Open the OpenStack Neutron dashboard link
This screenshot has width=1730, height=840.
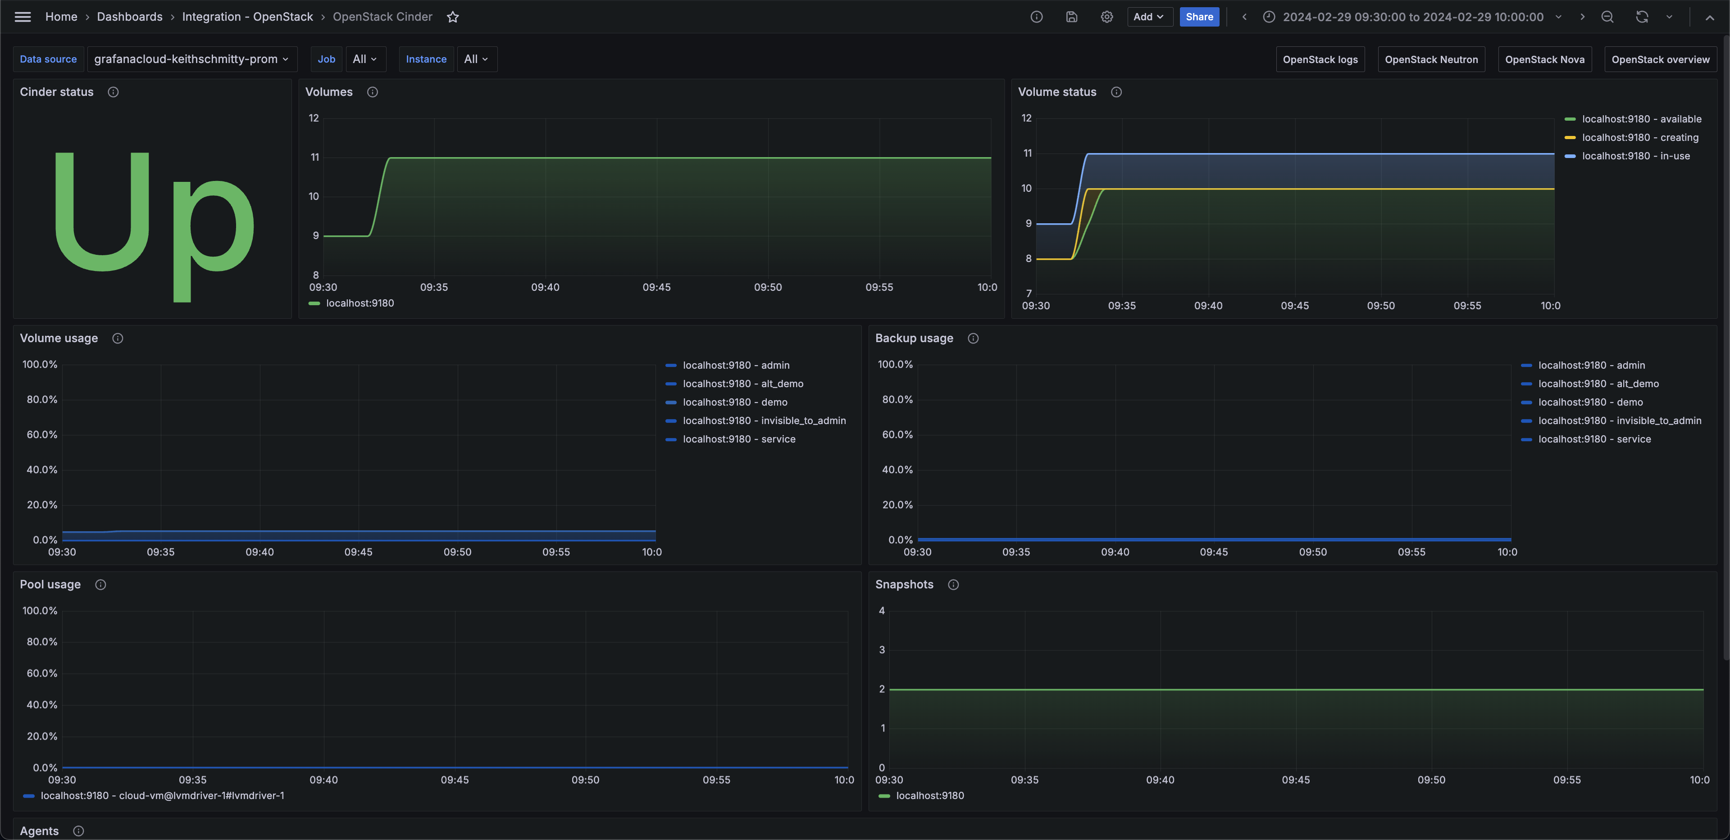pyautogui.click(x=1430, y=59)
